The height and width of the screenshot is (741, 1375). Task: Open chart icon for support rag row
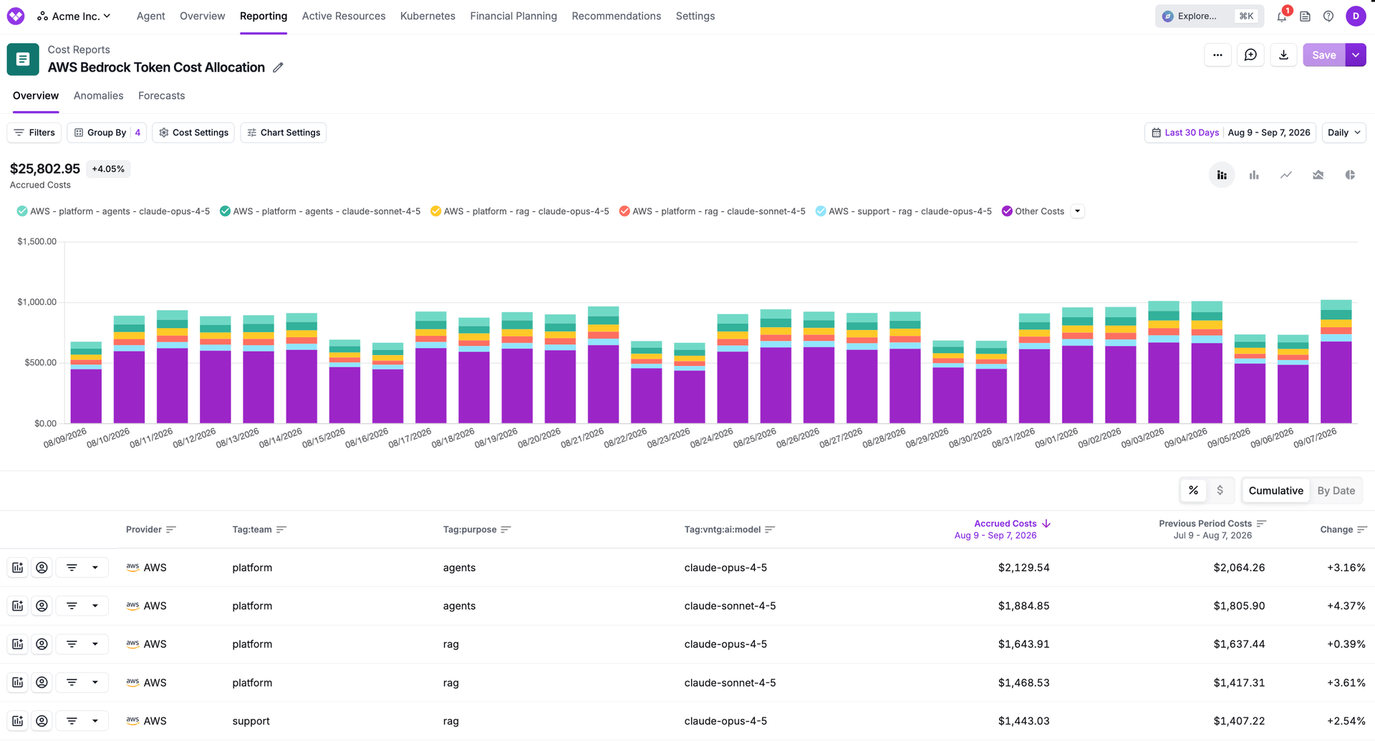(18, 721)
